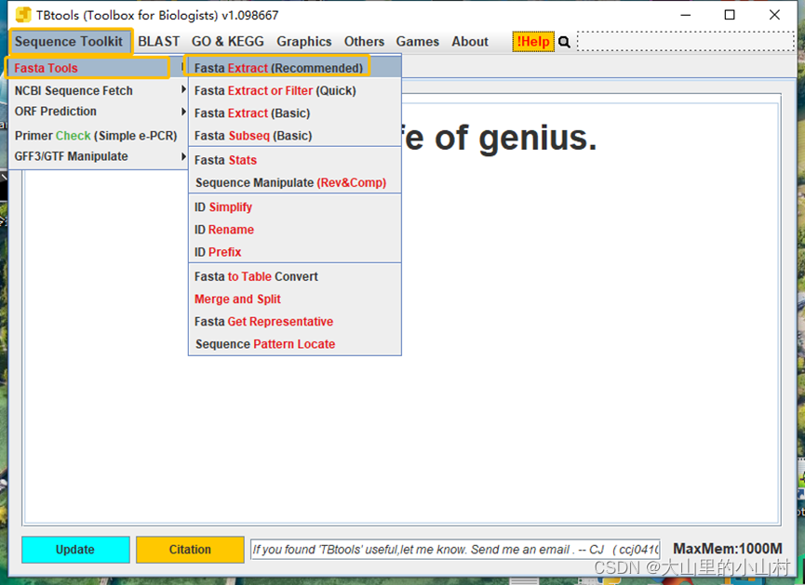Open the About menu
This screenshot has height=585, width=805.
[x=470, y=42]
